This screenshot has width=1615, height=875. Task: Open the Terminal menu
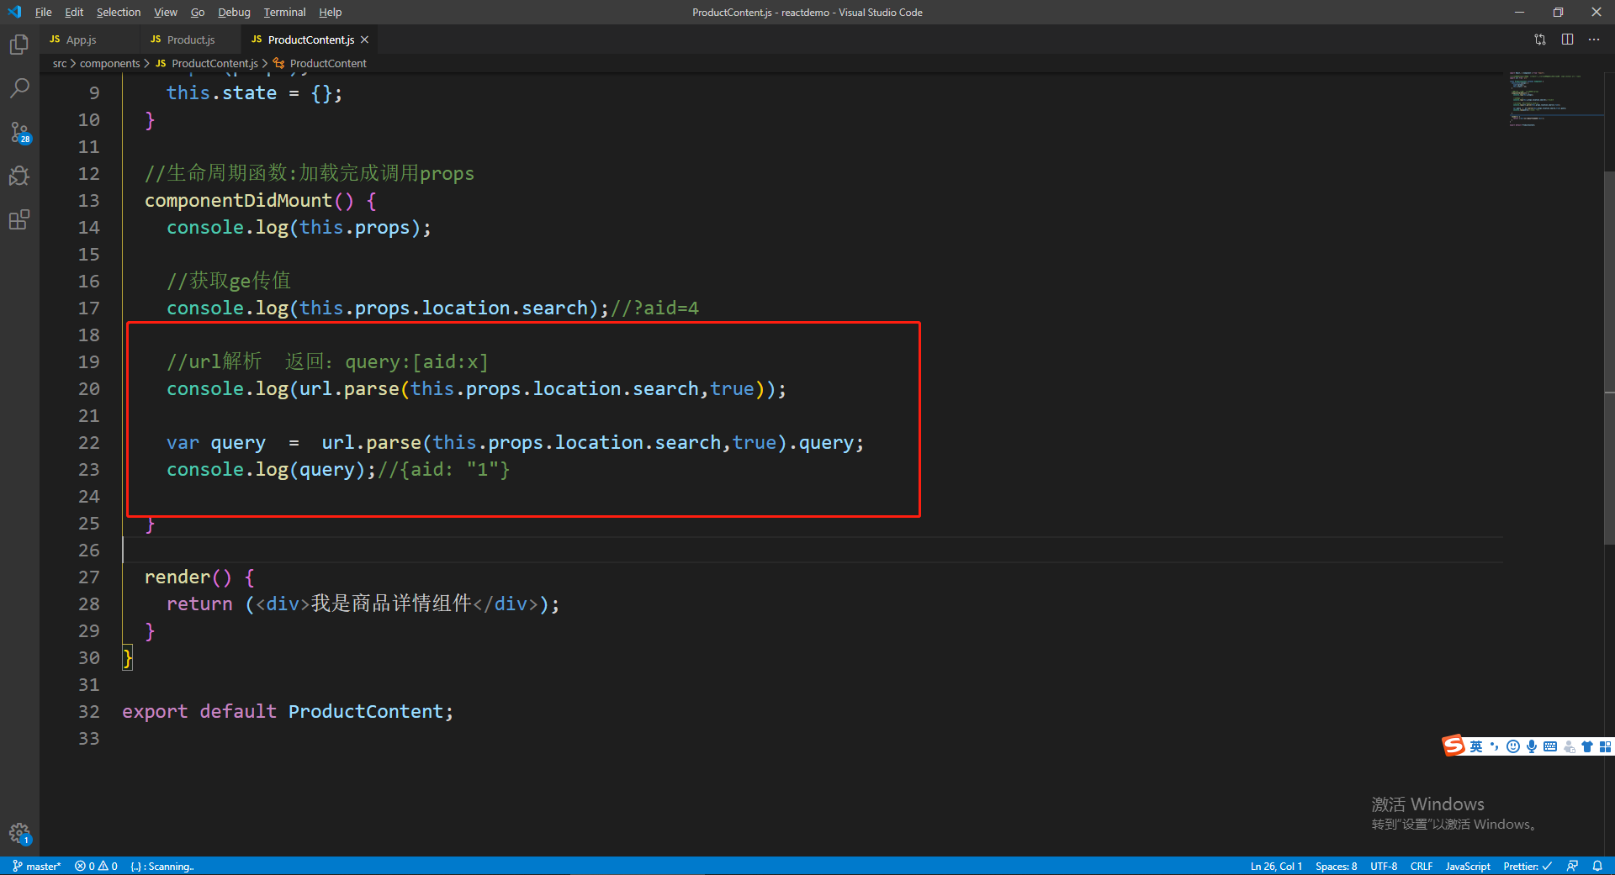(284, 12)
